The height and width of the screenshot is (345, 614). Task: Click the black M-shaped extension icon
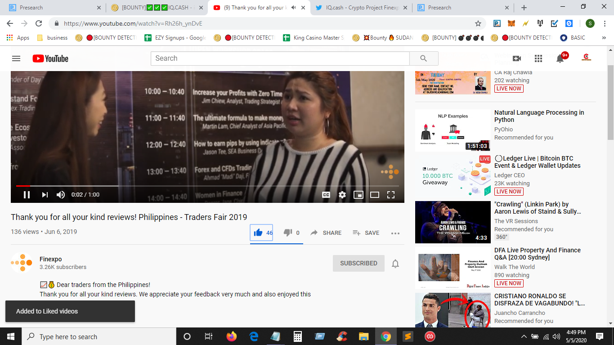coord(540,23)
